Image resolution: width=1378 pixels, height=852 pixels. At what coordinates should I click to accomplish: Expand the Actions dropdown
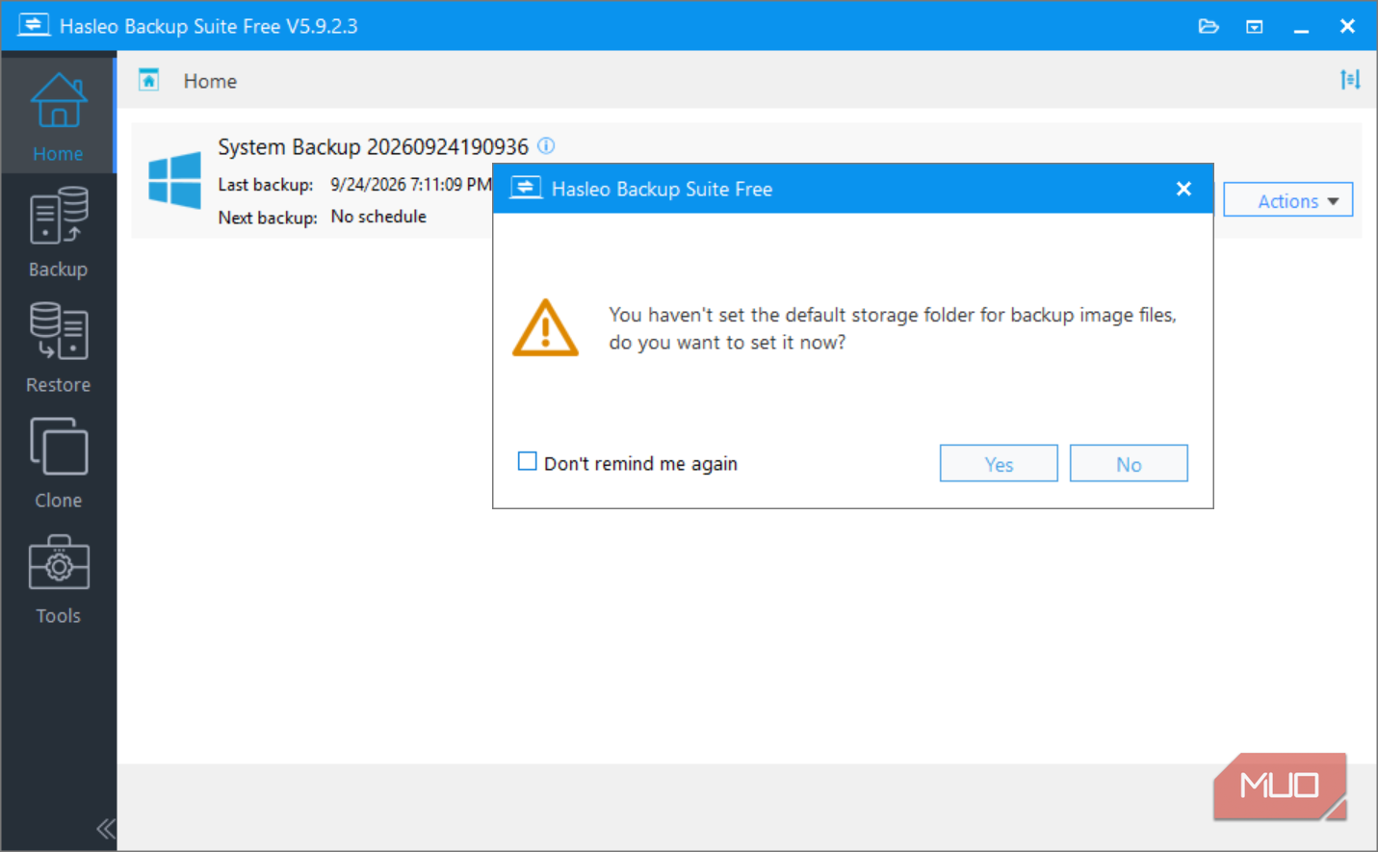1287,200
